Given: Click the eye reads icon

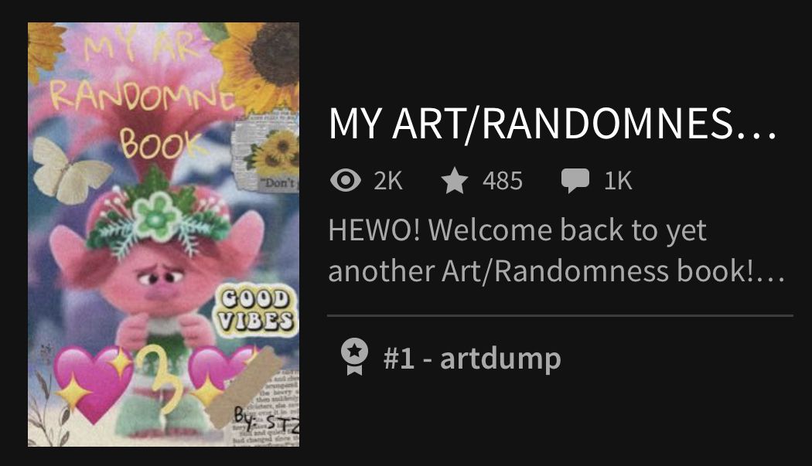Looking at the screenshot, I should 346,181.
